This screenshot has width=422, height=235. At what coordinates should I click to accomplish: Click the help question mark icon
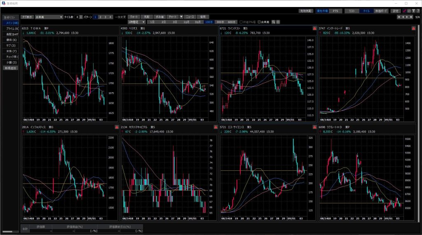(418, 11)
